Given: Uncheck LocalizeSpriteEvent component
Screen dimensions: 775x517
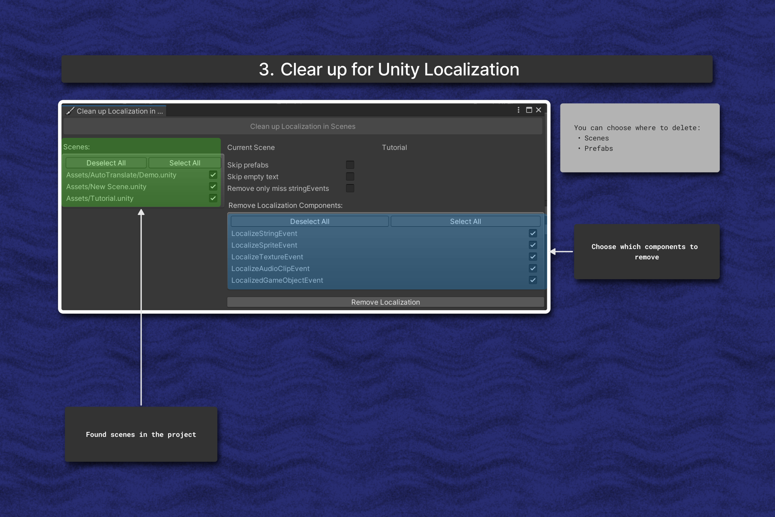Looking at the screenshot, I should pos(533,245).
